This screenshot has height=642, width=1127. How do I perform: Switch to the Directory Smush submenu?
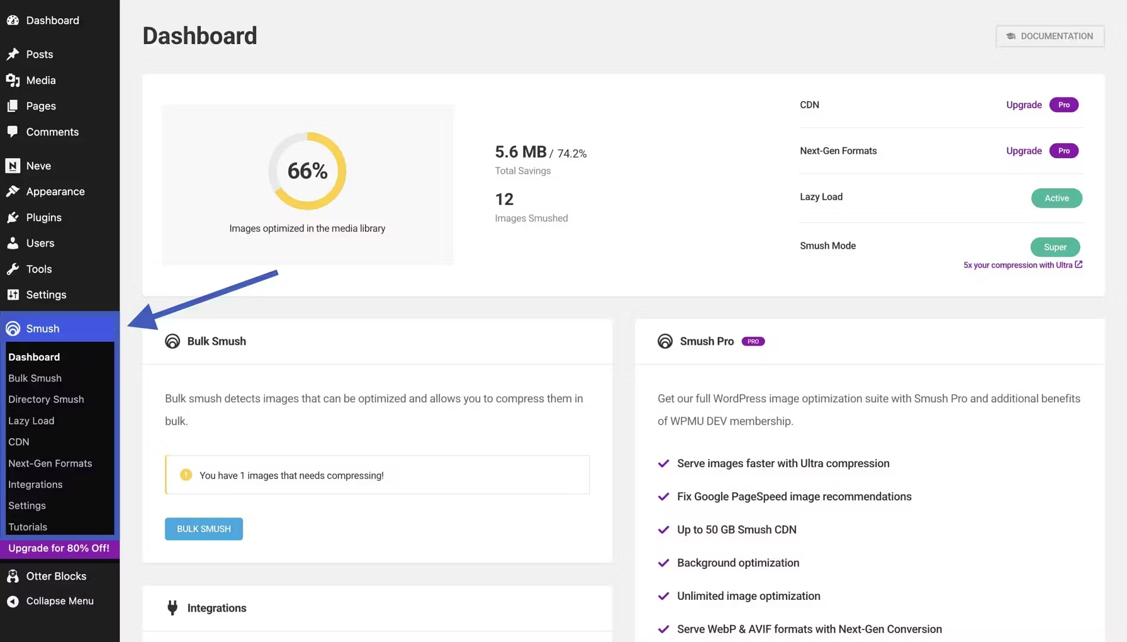tap(46, 399)
